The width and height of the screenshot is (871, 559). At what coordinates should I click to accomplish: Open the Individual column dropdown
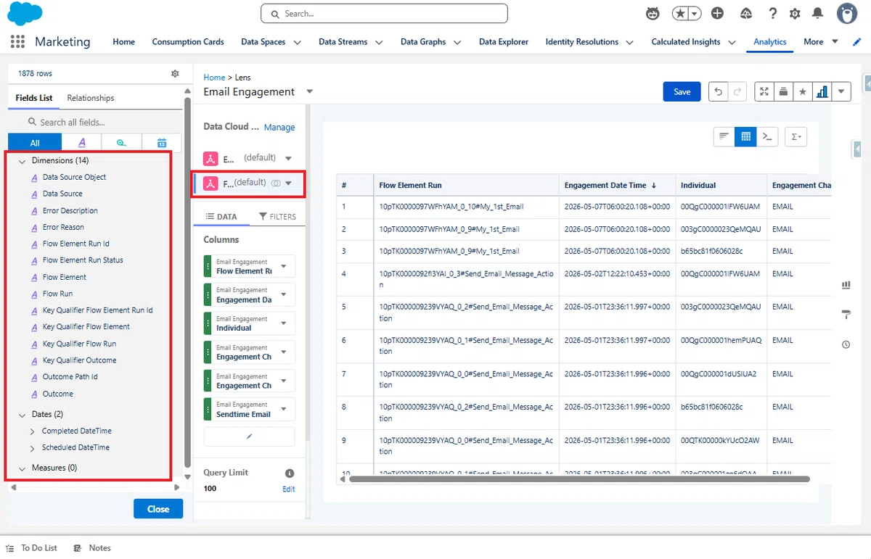[284, 323]
